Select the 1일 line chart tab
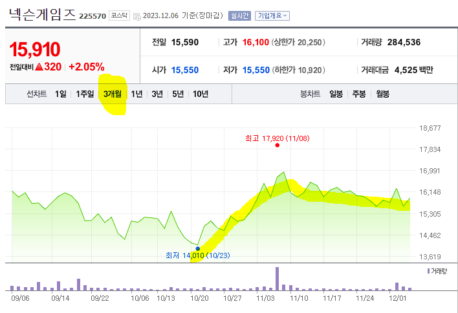The image size is (458, 313). pos(61,94)
